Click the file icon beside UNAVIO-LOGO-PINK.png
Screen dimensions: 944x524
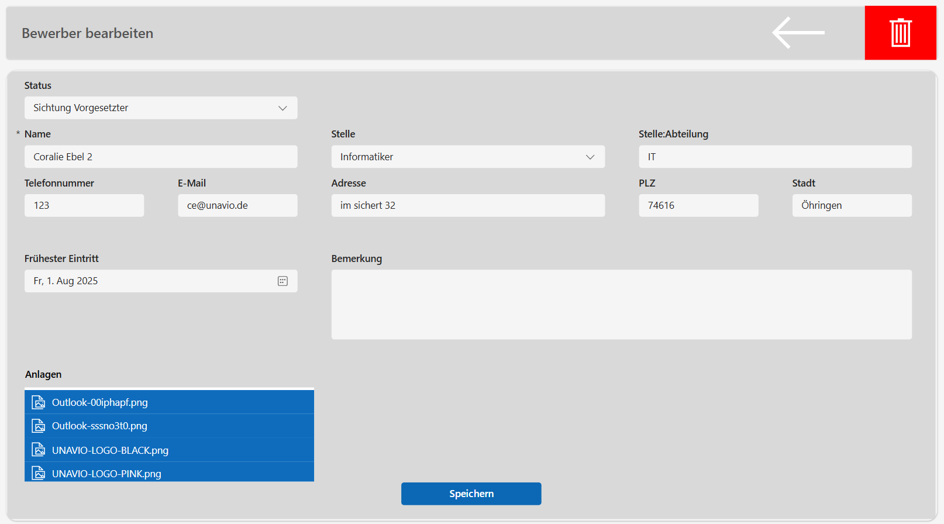click(39, 473)
